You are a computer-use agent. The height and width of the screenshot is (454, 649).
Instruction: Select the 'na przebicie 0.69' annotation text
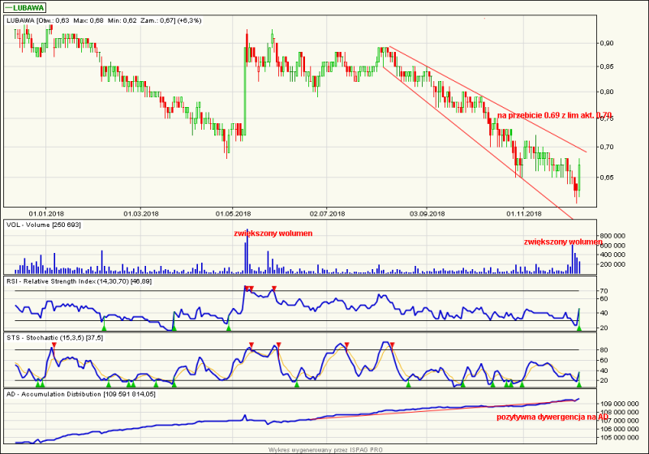point(555,115)
